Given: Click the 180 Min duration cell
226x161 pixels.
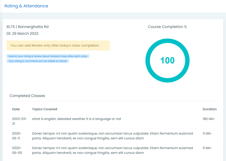Looking at the screenshot, I should pyautogui.click(x=208, y=119).
